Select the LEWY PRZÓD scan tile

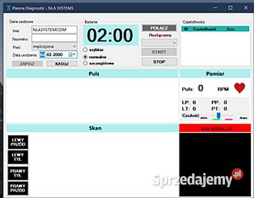pyautogui.click(x=18, y=142)
